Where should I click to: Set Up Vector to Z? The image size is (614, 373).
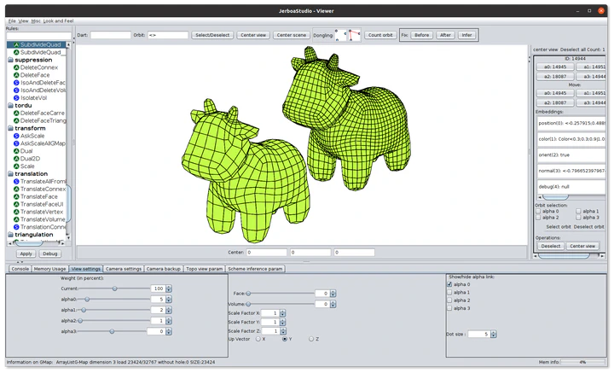click(x=311, y=339)
